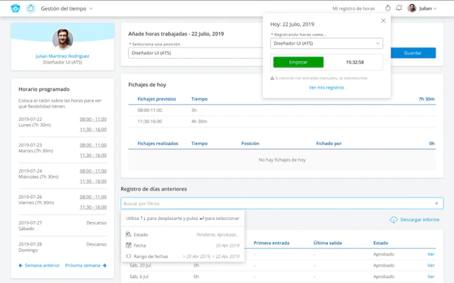Click the download report cloud icon
The image size is (454, 283).
394,220
